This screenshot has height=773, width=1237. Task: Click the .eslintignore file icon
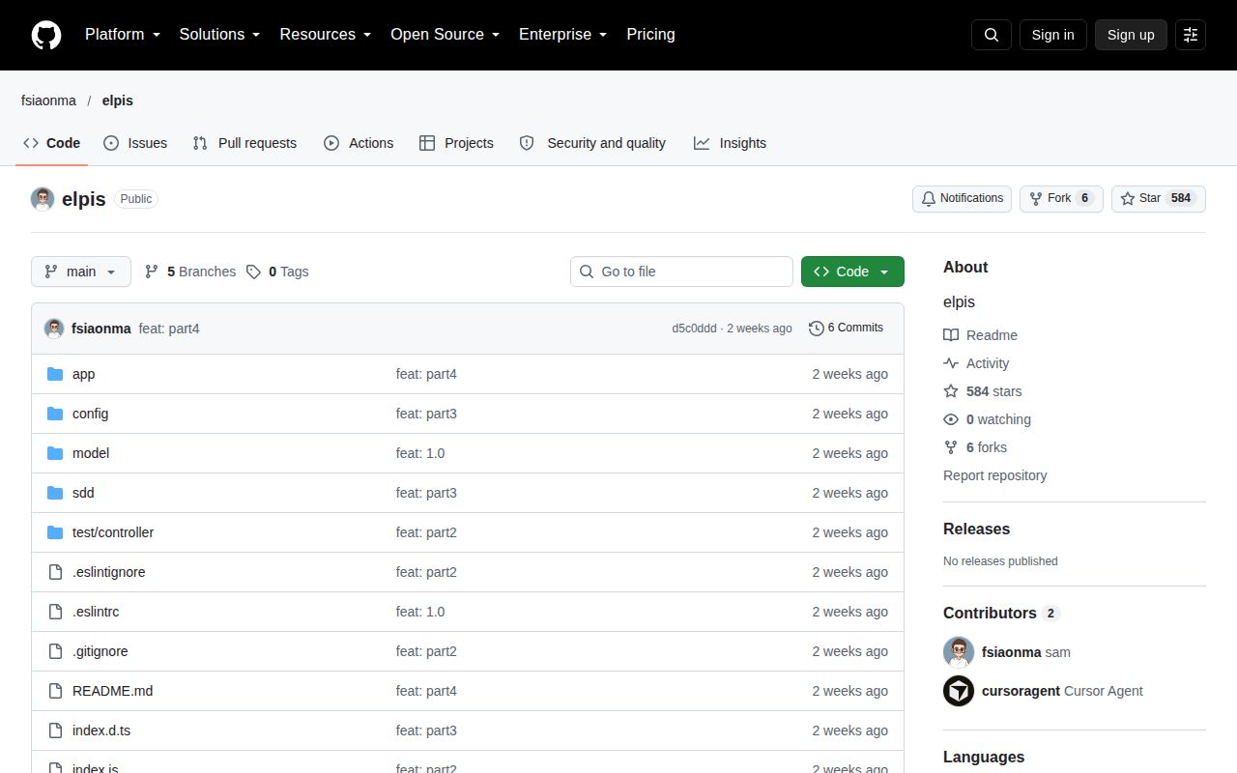[55, 572]
